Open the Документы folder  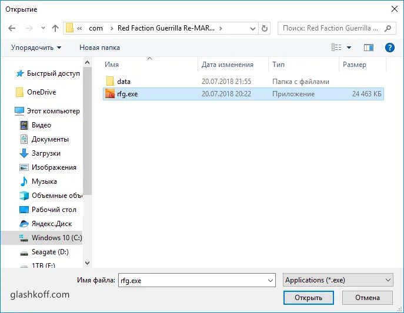click(x=44, y=139)
